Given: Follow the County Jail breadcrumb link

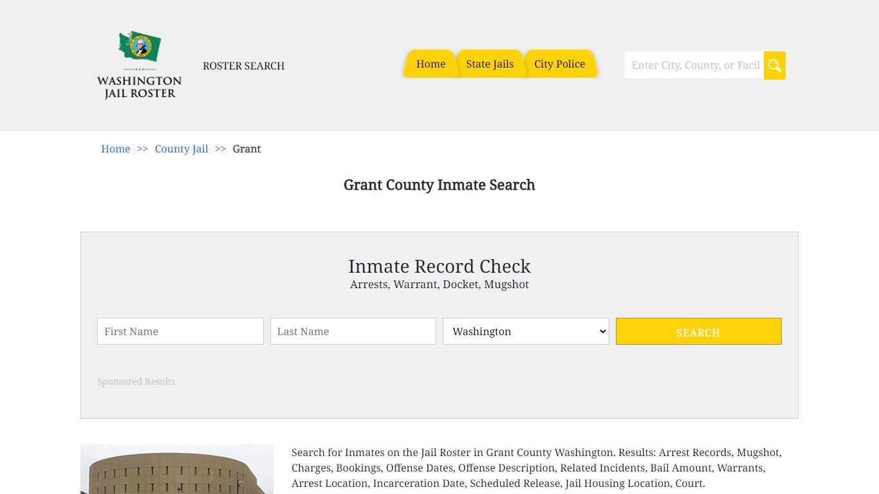Looking at the screenshot, I should click(181, 149).
